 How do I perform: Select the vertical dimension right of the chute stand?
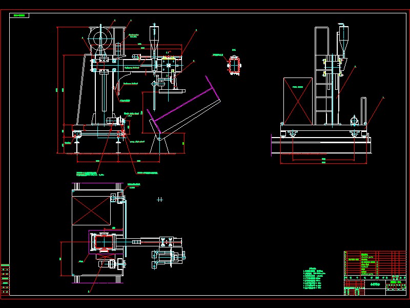(x=184, y=143)
